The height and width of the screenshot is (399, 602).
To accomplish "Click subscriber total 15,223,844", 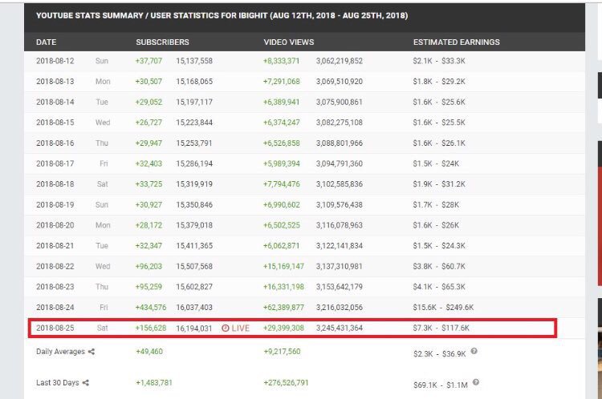I will click(194, 123).
